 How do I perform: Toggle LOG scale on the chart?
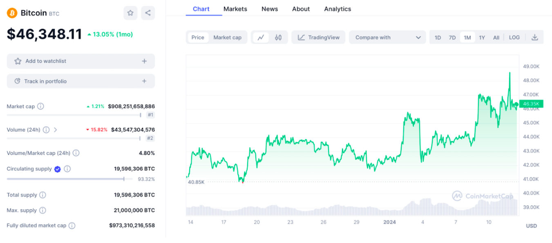point(514,37)
